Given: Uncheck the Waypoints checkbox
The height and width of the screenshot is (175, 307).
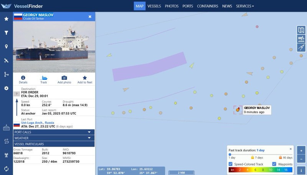Looking at the screenshot, I should click(274, 164).
